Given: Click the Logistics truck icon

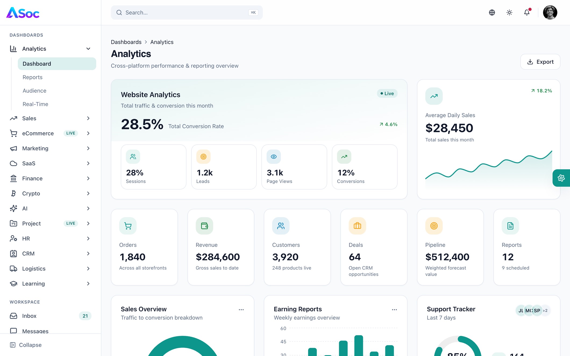Looking at the screenshot, I should pyautogui.click(x=13, y=269).
